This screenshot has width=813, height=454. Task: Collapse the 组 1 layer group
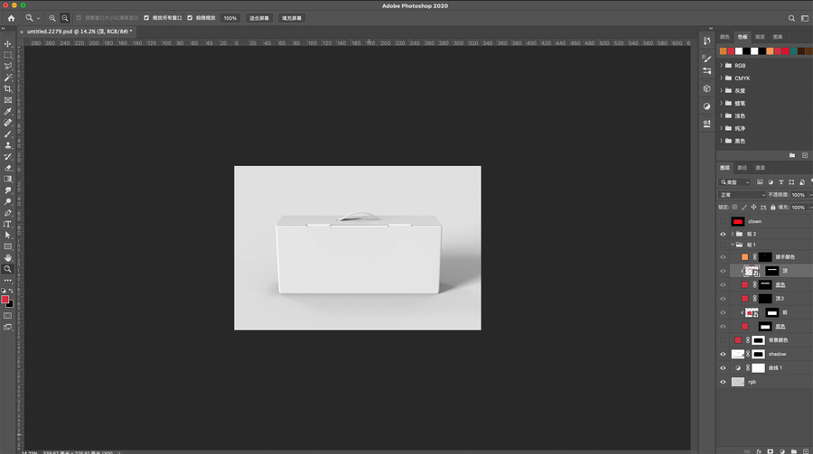tap(733, 245)
